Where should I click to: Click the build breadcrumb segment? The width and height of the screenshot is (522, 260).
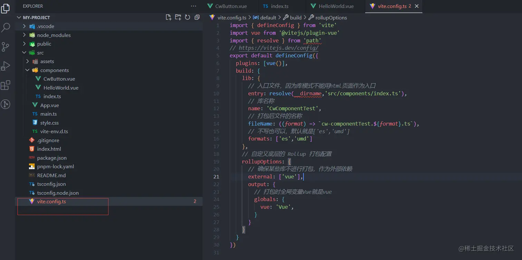[296, 18]
